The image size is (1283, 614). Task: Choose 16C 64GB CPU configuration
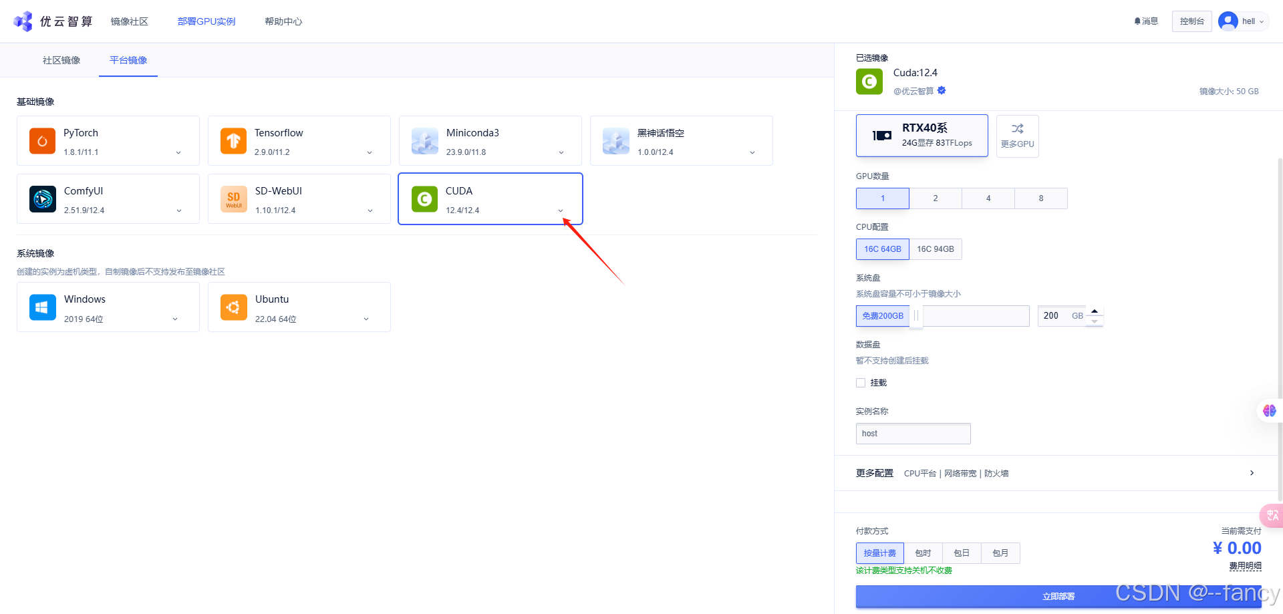(x=883, y=249)
